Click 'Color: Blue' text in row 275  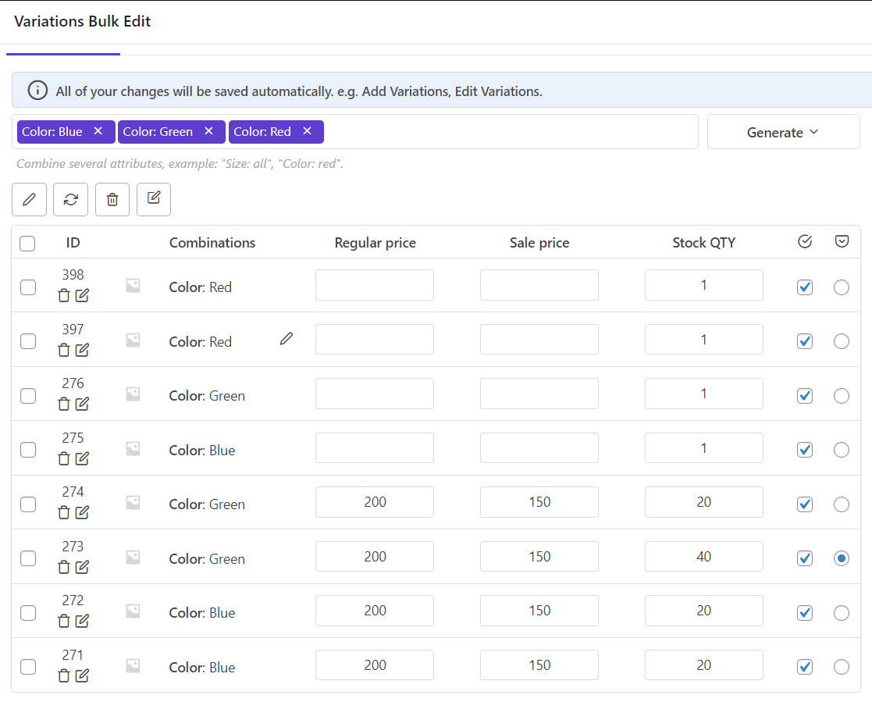coord(202,451)
